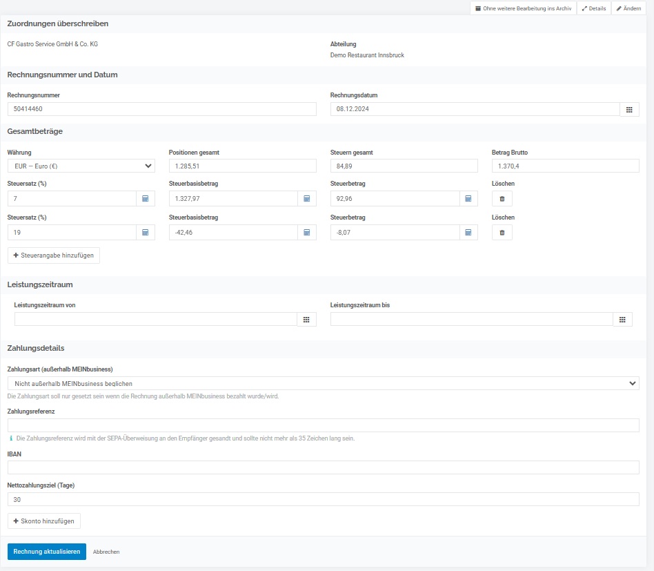Click the CF Gastro Service GmbH text
The height and width of the screenshot is (571, 654).
[x=52, y=43]
